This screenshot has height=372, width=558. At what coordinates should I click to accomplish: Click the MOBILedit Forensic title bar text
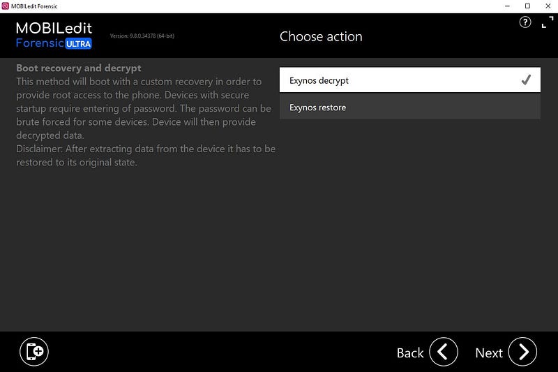(x=34, y=6)
